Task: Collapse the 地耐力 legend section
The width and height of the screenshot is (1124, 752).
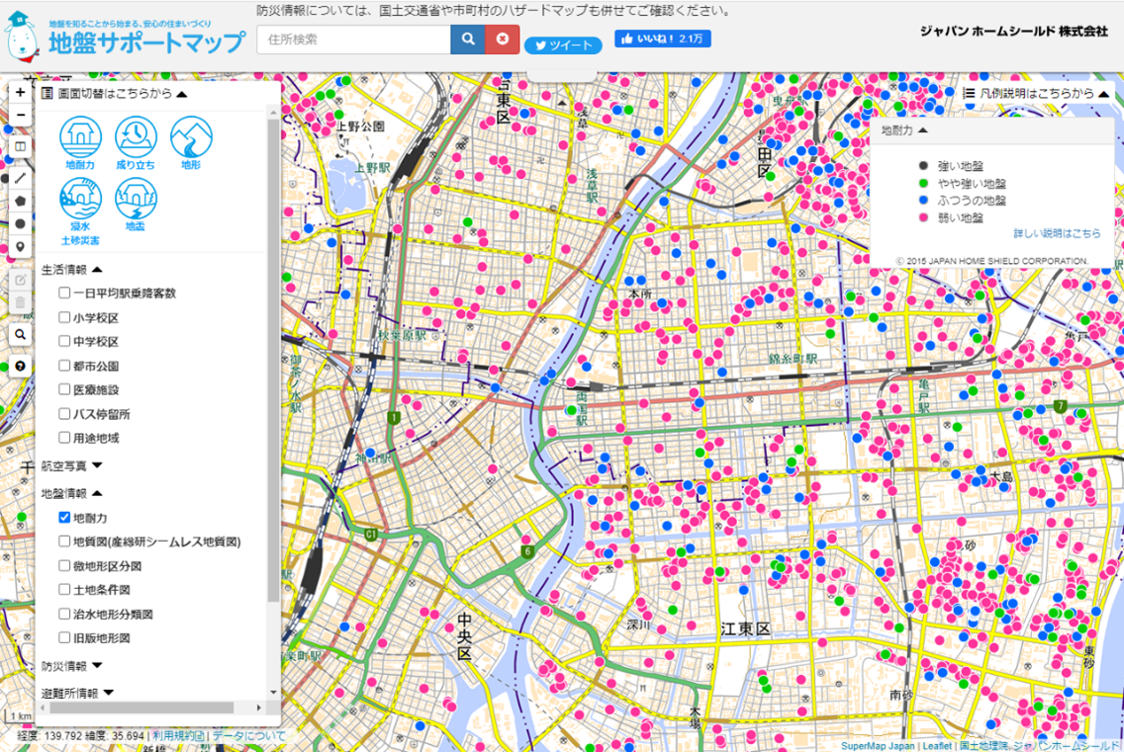Action: tap(922, 130)
